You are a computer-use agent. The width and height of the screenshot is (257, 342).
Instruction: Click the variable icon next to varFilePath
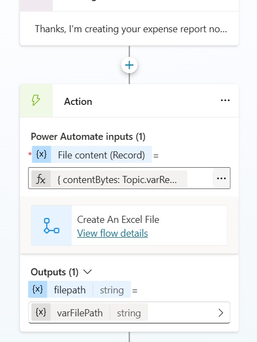click(x=41, y=312)
